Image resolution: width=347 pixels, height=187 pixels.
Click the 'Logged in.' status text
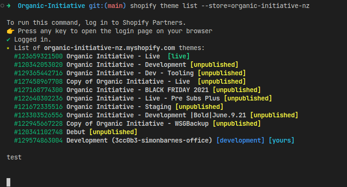33,39
